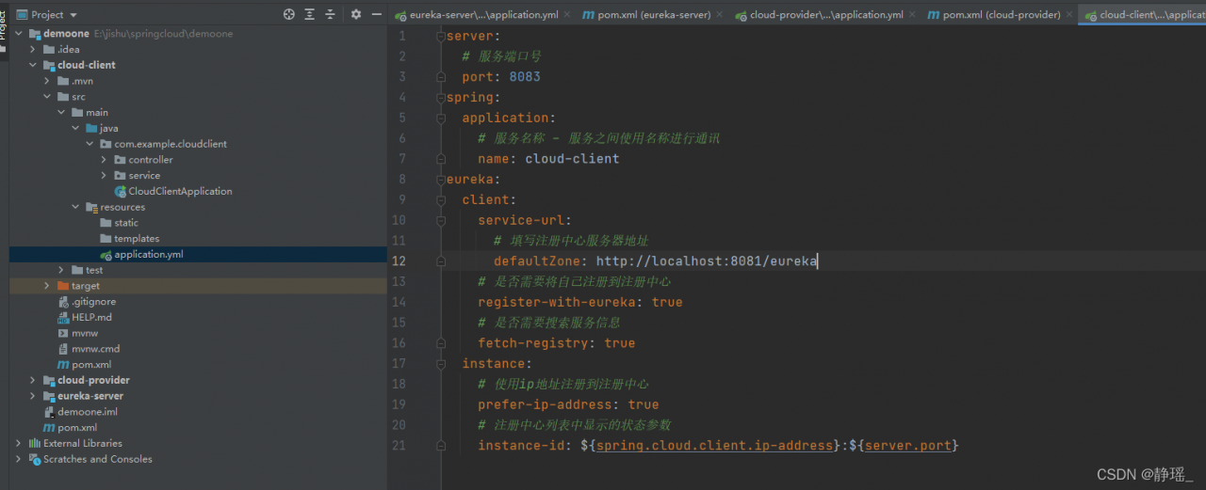This screenshot has height=490, width=1206.
Task: Collapse the com.example.cloudclient package
Action: (90, 144)
